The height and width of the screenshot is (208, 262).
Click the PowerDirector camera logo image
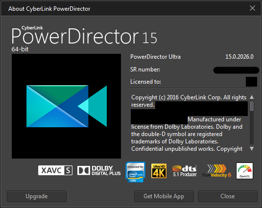(66, 106)
